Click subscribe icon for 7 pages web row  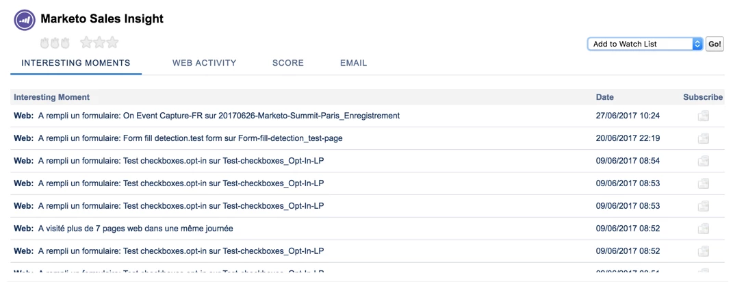pos(704,229)
